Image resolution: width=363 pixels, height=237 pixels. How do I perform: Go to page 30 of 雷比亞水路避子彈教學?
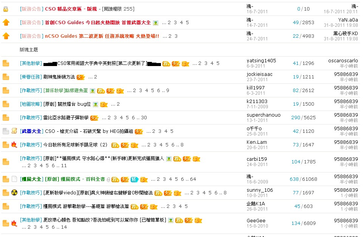pos(144,118)
